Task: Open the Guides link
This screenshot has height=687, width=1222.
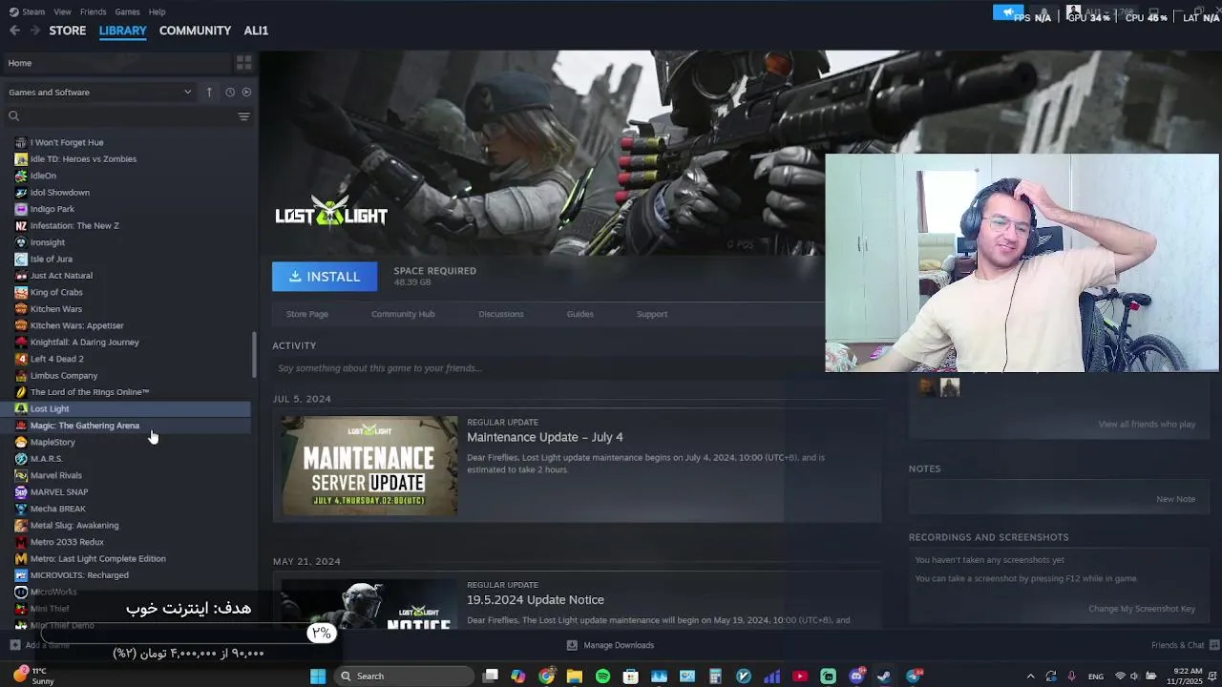Action: [x=579, y=314]
